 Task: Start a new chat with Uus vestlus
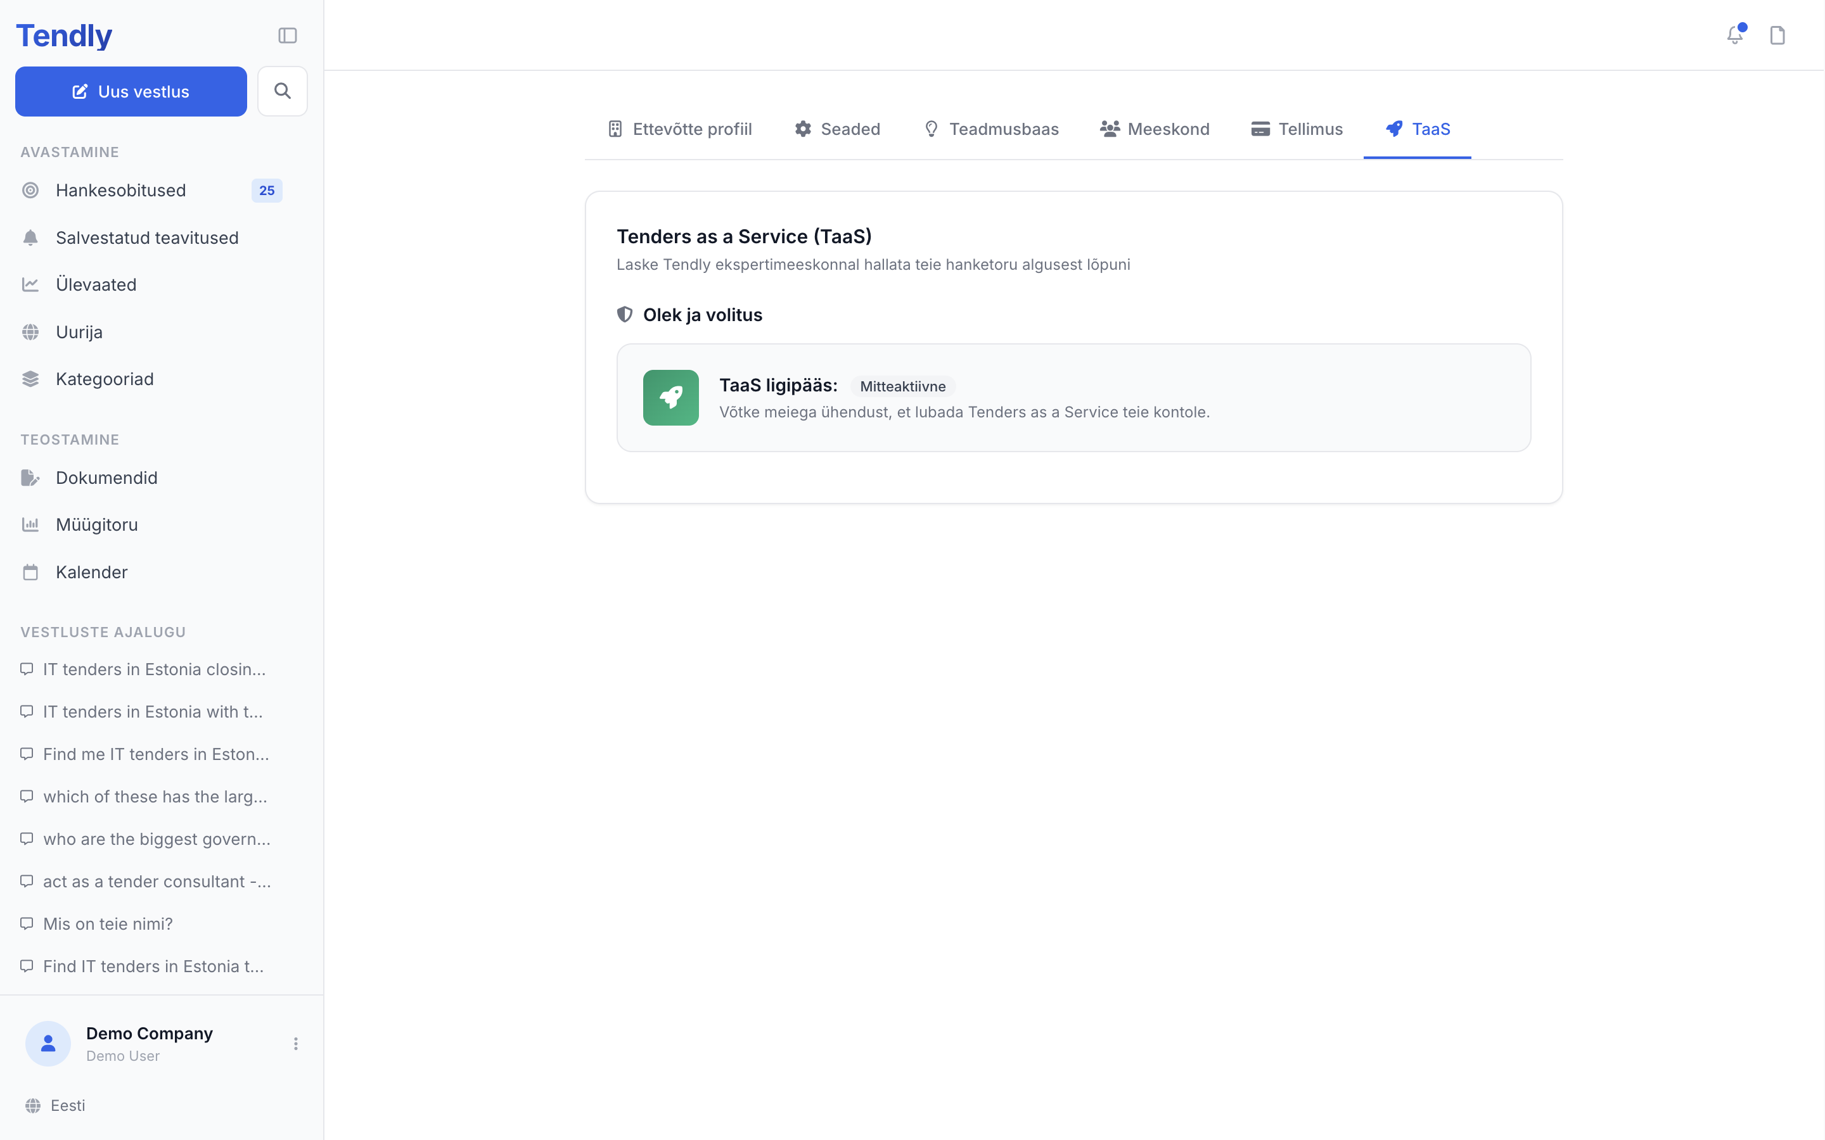pos(131,91)
